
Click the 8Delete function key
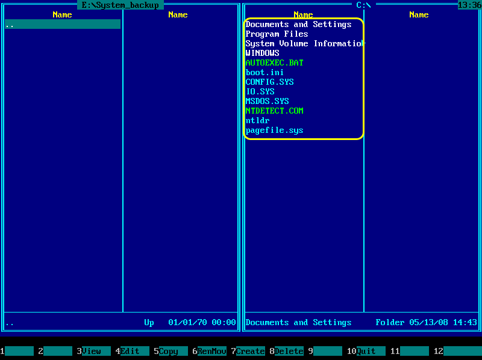tap(287, 351)
